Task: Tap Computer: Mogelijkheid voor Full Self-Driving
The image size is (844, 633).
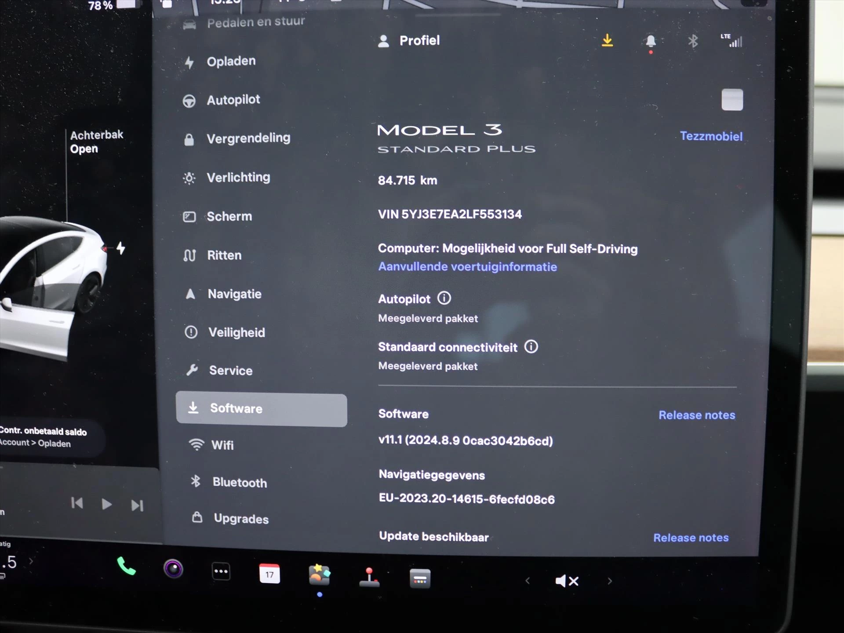Action: [508, 249]
